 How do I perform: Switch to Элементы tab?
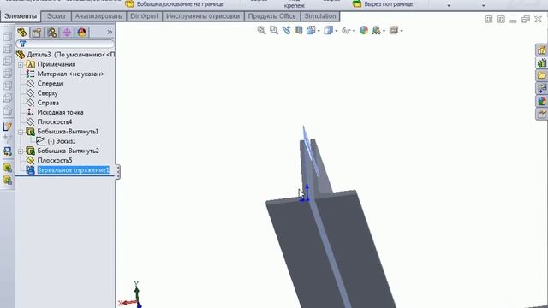[x=21, y=16]
